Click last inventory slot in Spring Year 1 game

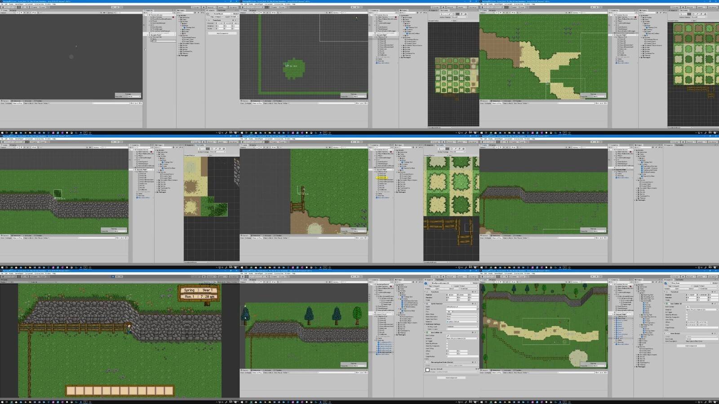(x=169, y=391)
